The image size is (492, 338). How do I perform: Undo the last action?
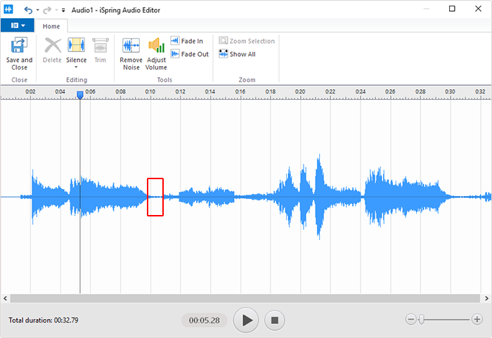coord(28,10)
